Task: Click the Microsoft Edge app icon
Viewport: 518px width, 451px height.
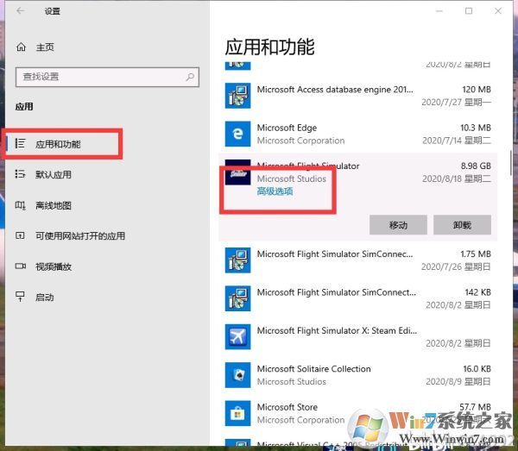Action: tap(238, 134)
